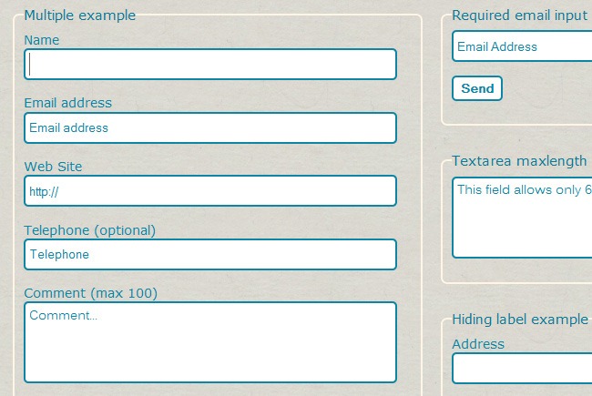Click the 'Email address' label above its field
Image resolution: width=592 pixels, height=396 pixels.
(68, 103)
